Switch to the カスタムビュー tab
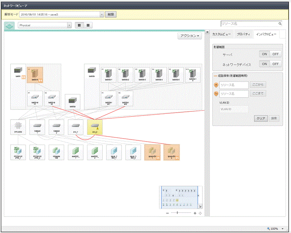The height and width of the screenshot is (233, 291). [221, 34]
